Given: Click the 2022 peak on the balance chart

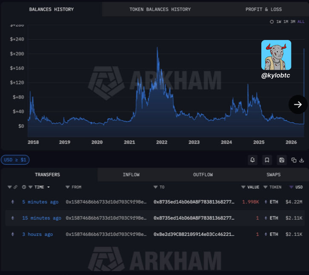Looking at the screenshot, I should coord(157,48).
